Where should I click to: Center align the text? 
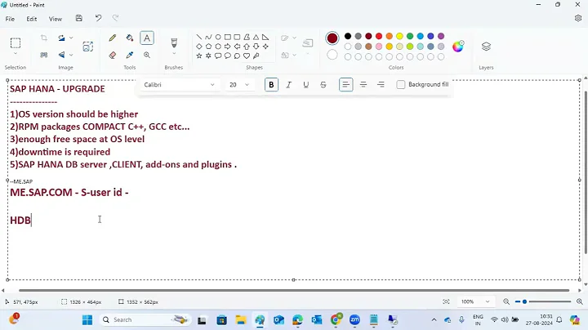coord(363,85)
